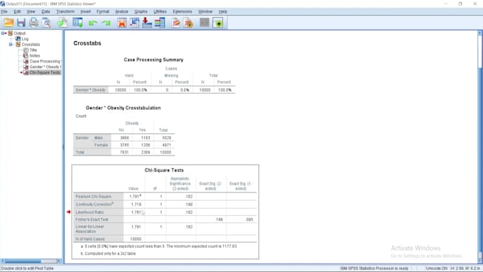Click the Crosstabs heading in output

tap(87, 43)
